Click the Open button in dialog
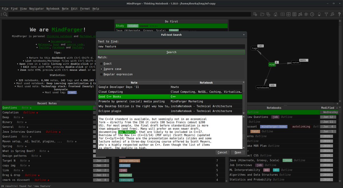Viewport: 343px width, 188px height. coord(238,152)
